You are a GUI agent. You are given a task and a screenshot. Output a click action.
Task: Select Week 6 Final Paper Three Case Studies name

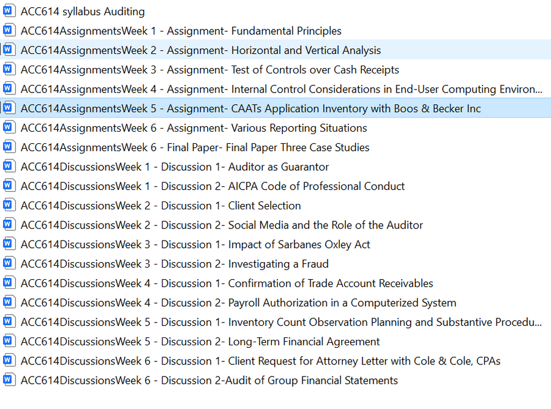coord(195,147)
